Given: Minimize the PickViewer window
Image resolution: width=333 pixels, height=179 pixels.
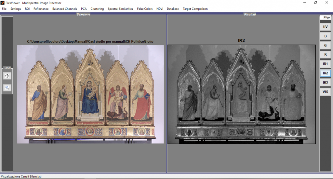Looking at the screenshot, I should 304,3.
